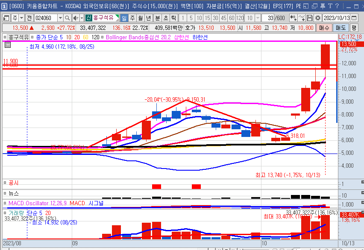Click the help question mark icon

(x=337, y=6)
